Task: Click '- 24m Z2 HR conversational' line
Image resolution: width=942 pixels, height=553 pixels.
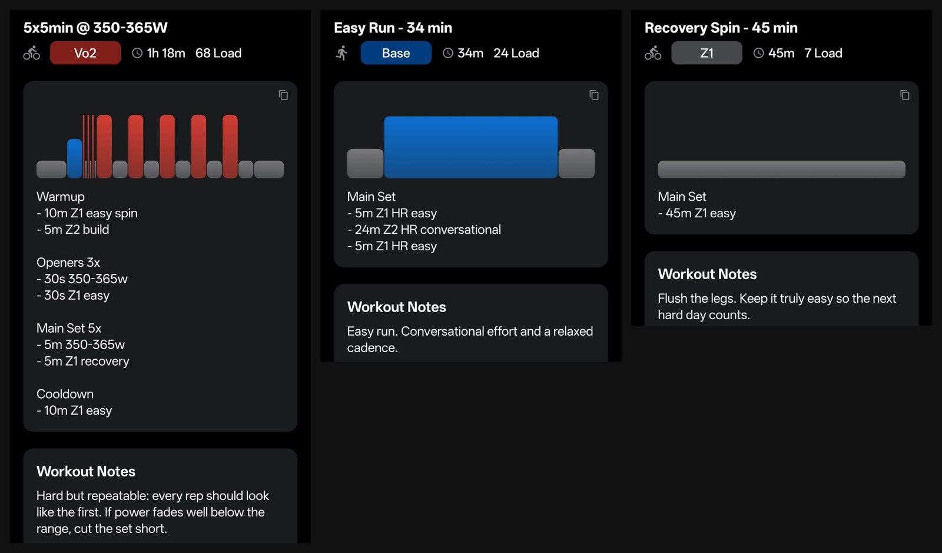Action: point(424,230)
